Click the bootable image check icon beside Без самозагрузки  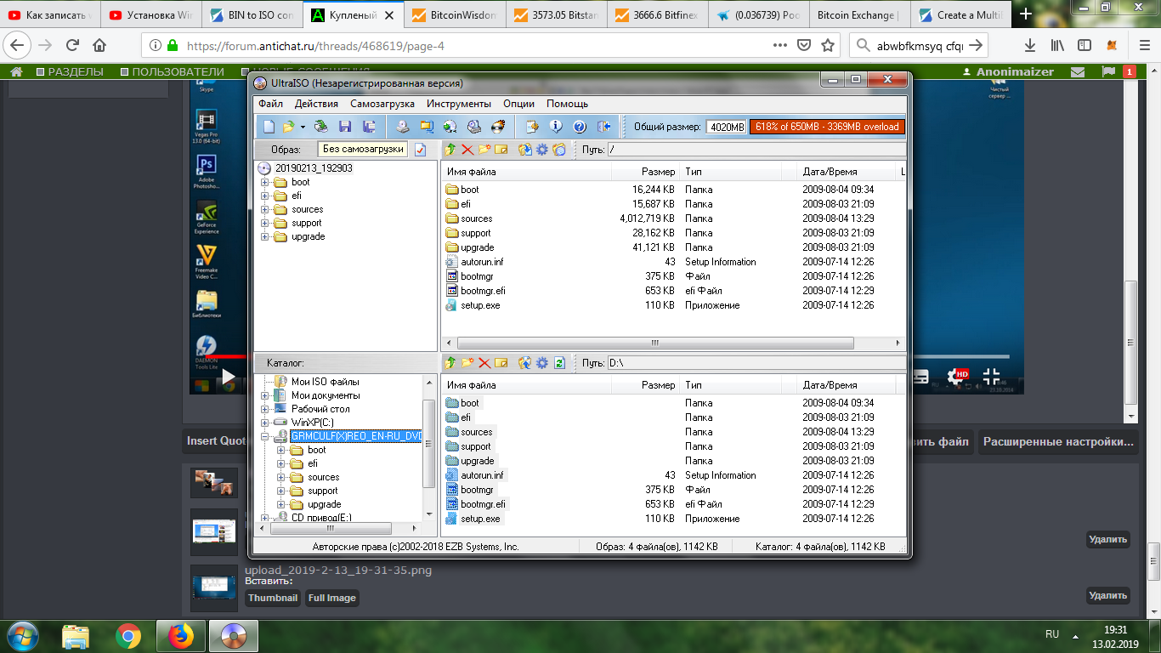pyautogui.click(x=420, y=150)
